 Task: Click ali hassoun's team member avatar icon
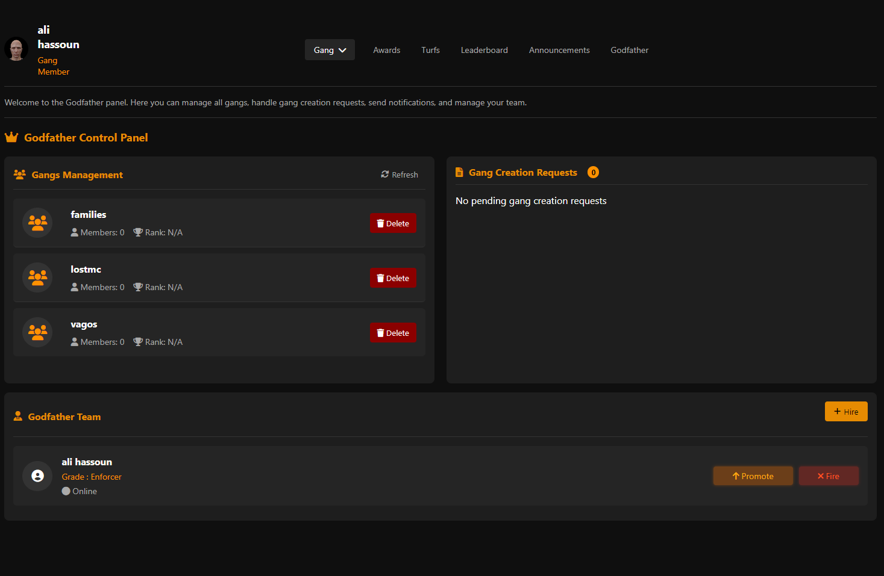pyautogui.click(x=37, y=476)
